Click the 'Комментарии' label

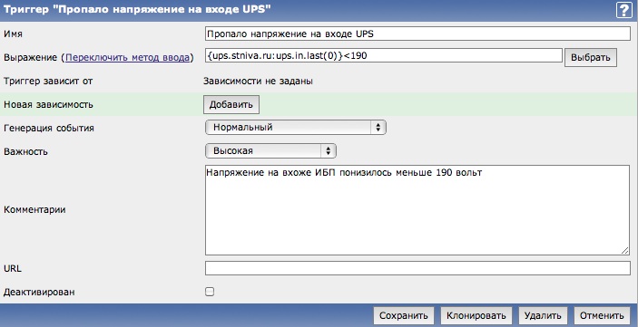pos(34,210)
